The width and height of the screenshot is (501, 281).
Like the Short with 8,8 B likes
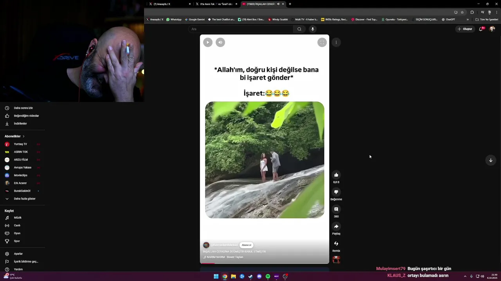pyautogui.click(x=336, y=175)
